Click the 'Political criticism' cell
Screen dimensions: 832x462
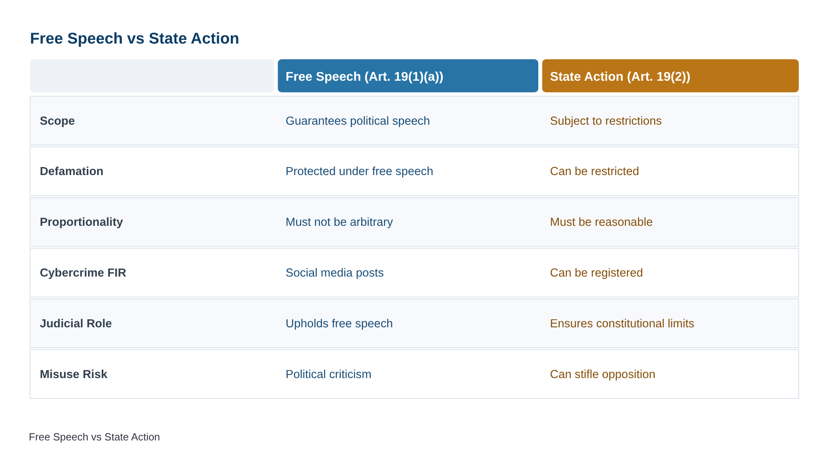pos(328,374)
